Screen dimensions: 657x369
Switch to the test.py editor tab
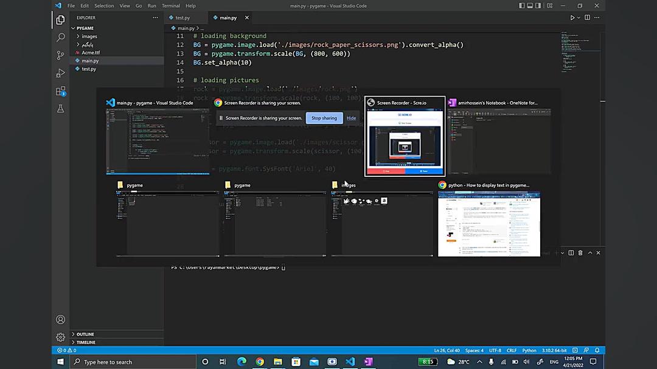click(x=182, y=18)
